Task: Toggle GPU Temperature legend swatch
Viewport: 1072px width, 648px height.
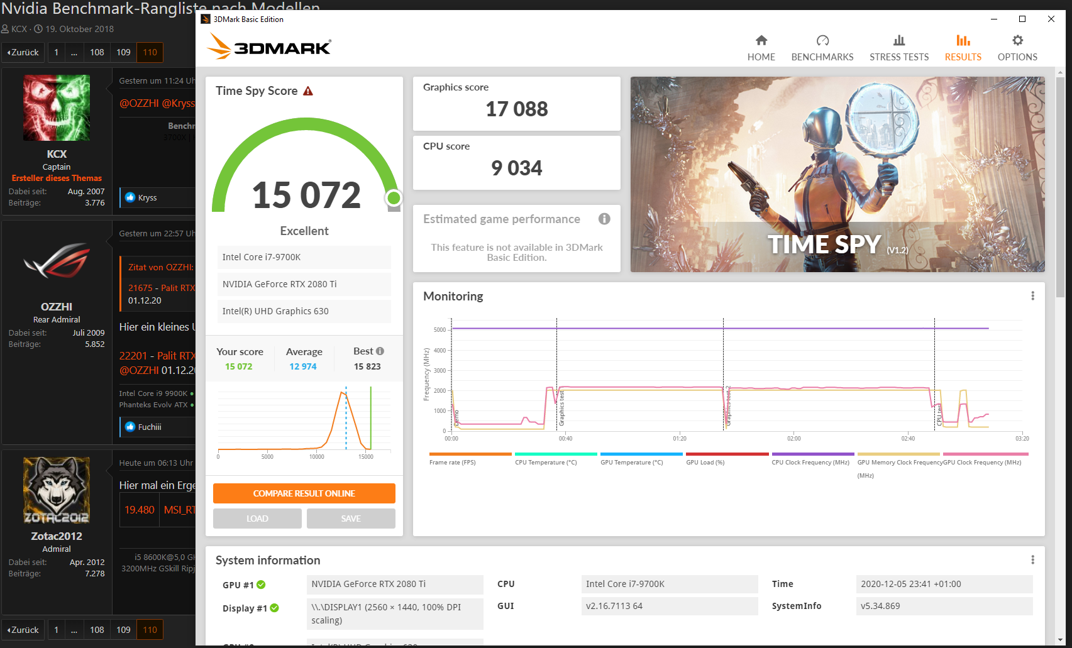Action: (641, 454)
